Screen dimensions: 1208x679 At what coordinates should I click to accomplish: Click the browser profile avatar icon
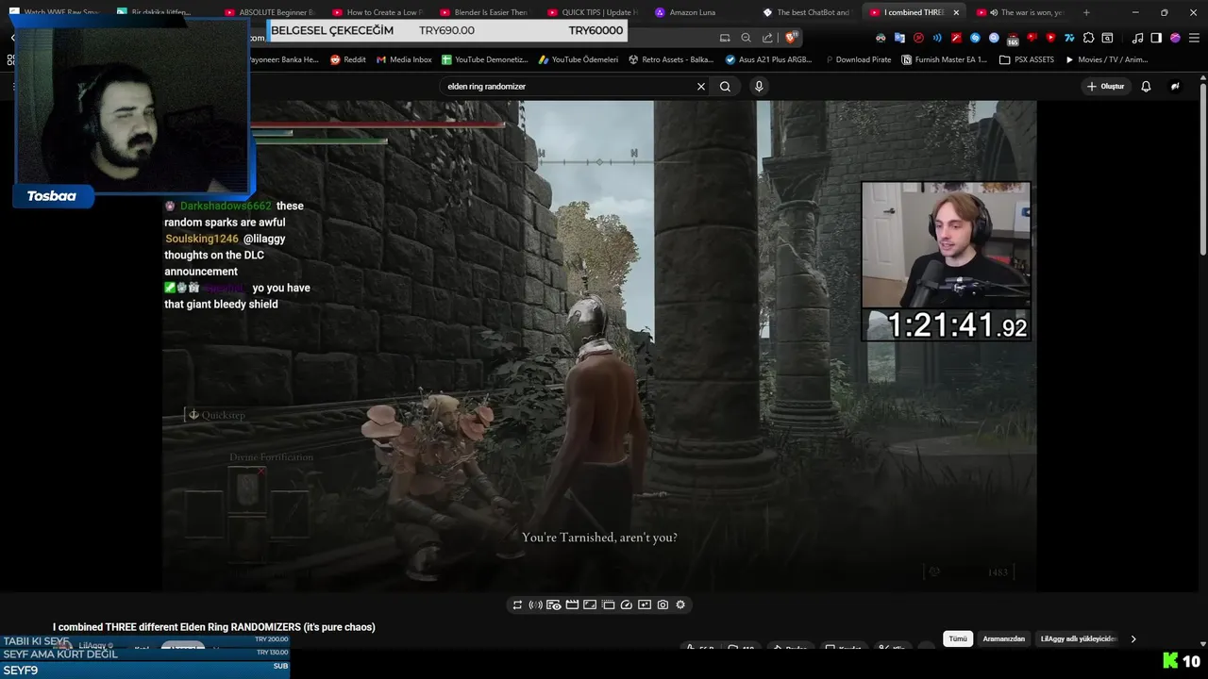coord(1175,38)
